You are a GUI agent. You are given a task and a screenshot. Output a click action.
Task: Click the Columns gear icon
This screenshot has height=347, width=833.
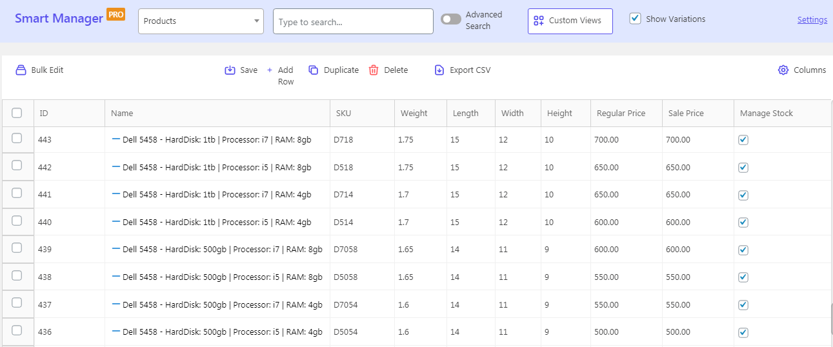click(x=783, y=70)
